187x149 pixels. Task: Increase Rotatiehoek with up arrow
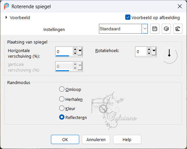click(149, 49)
